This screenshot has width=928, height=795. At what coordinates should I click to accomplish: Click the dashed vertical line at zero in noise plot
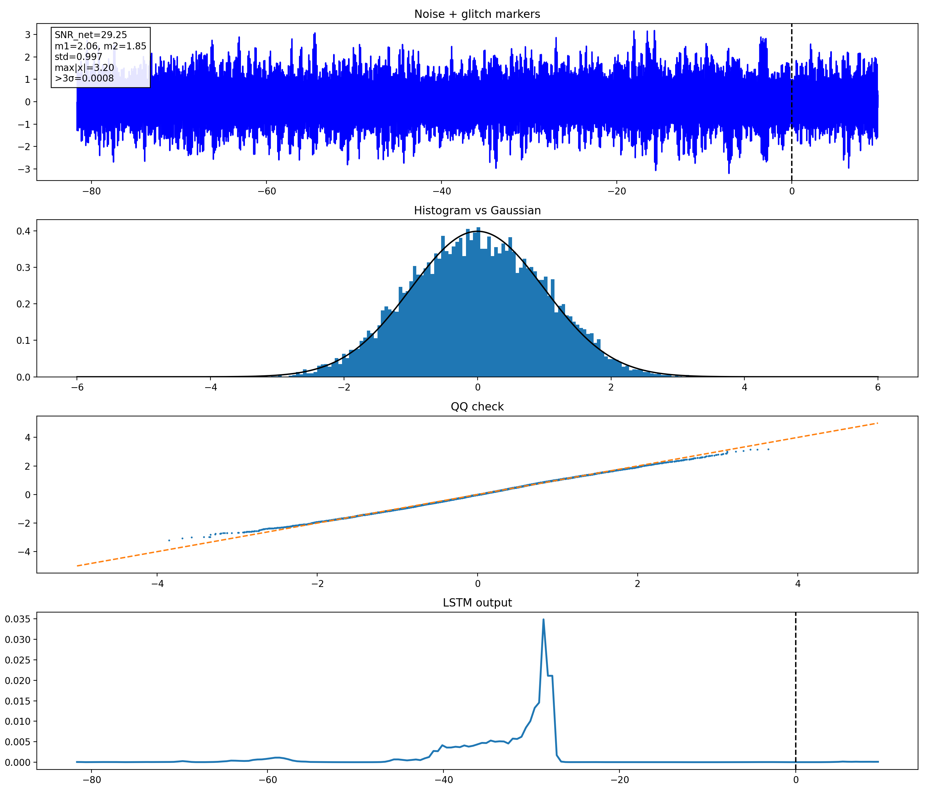[791, 102]
